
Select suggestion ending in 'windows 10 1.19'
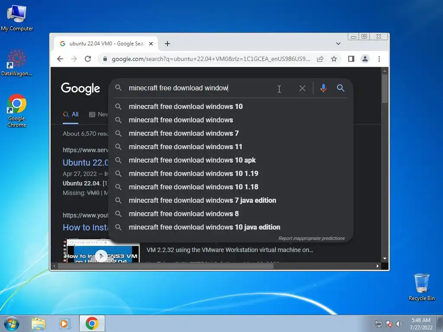pos(231,174)
